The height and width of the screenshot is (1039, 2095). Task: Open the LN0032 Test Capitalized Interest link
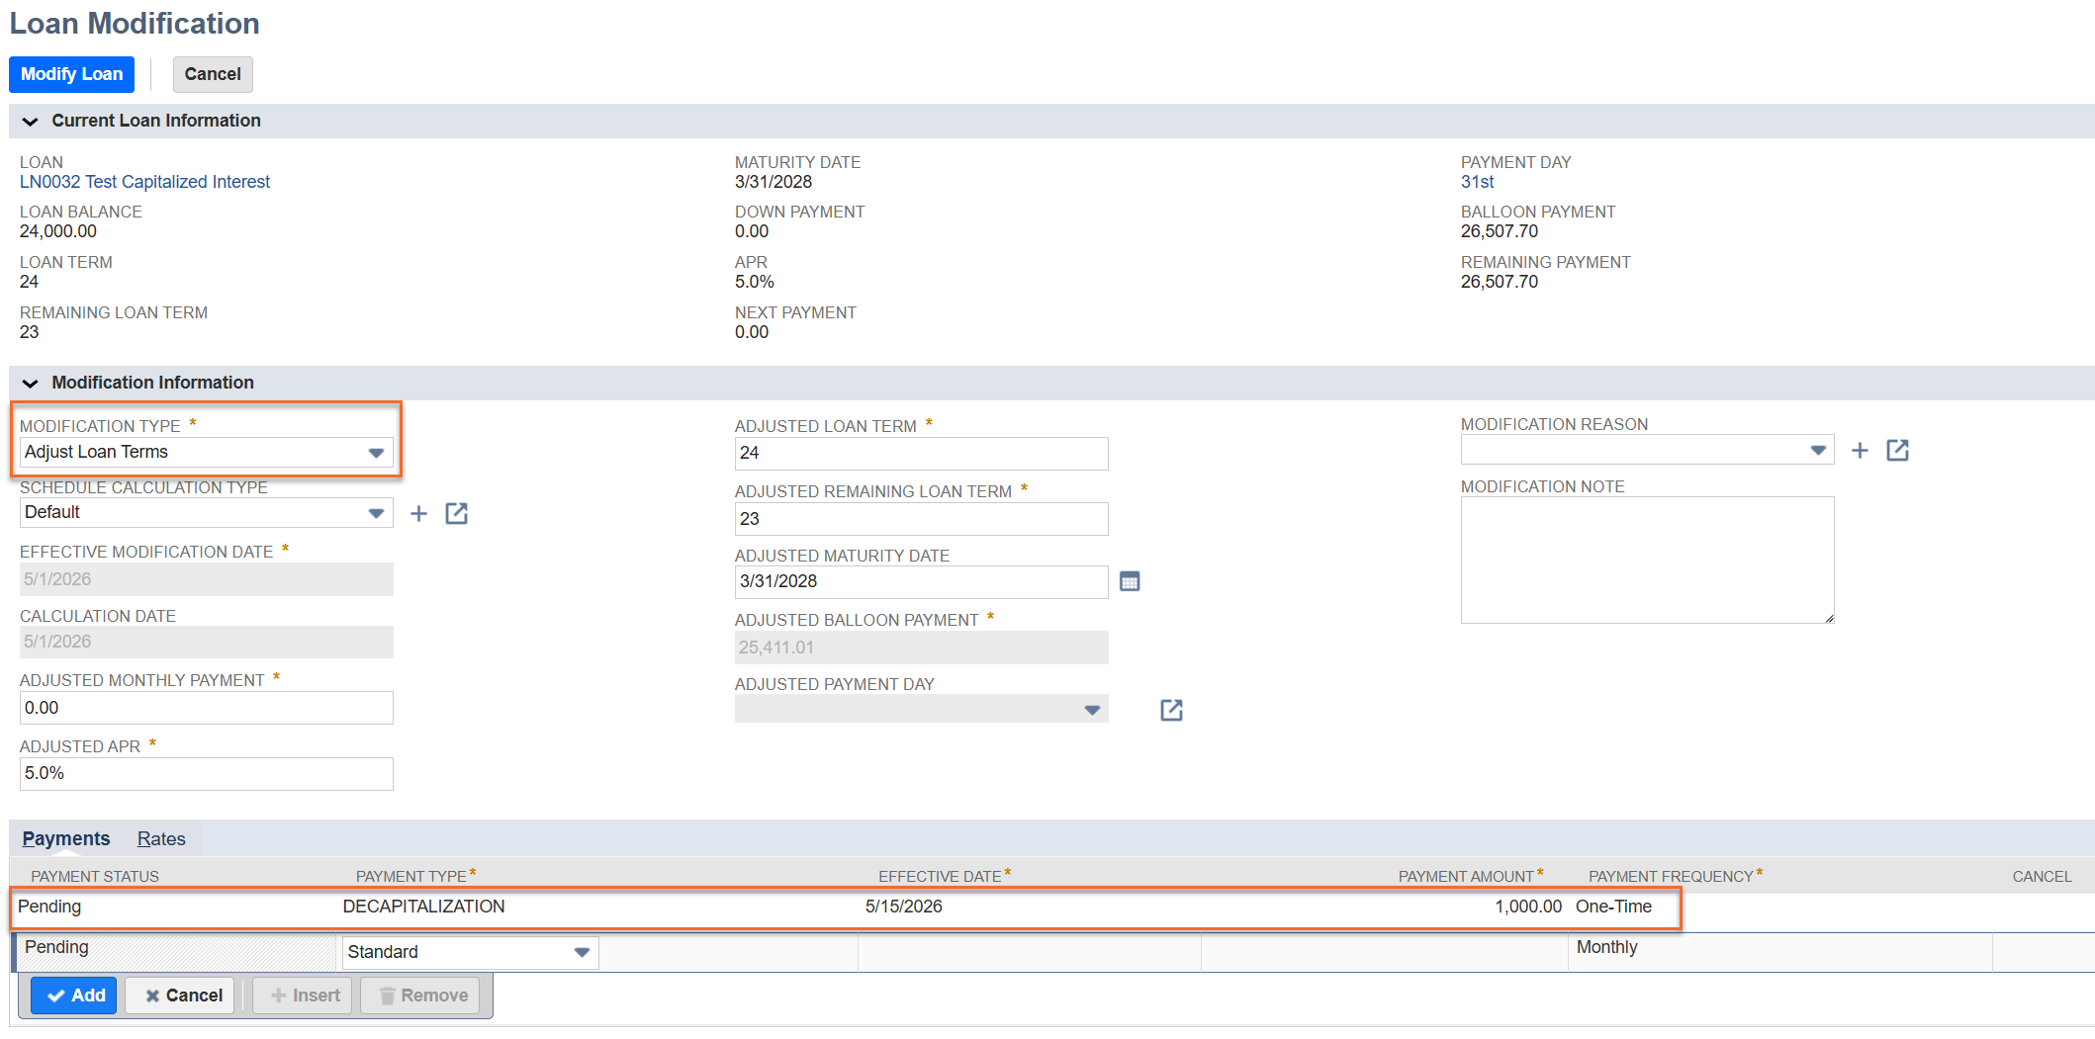(144, 182)
